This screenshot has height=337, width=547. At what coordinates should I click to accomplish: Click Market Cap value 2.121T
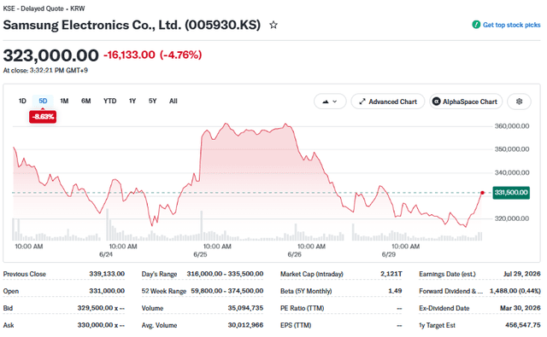coord(391,274)
